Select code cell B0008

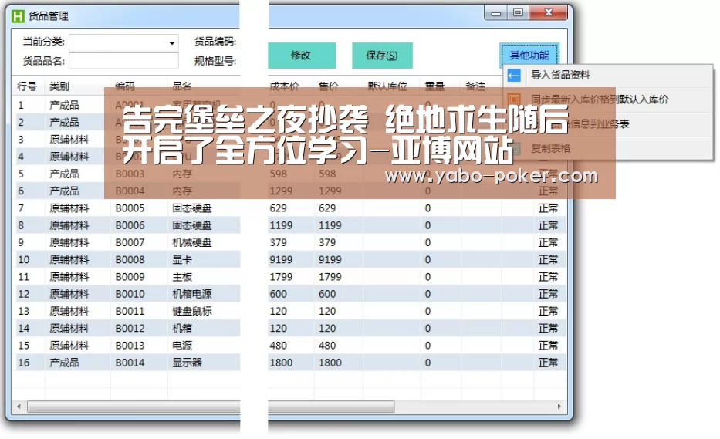click(130, 260)
